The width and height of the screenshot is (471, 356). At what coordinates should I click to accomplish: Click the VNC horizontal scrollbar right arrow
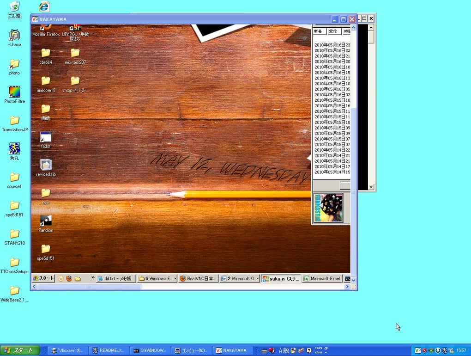point(347,287)
